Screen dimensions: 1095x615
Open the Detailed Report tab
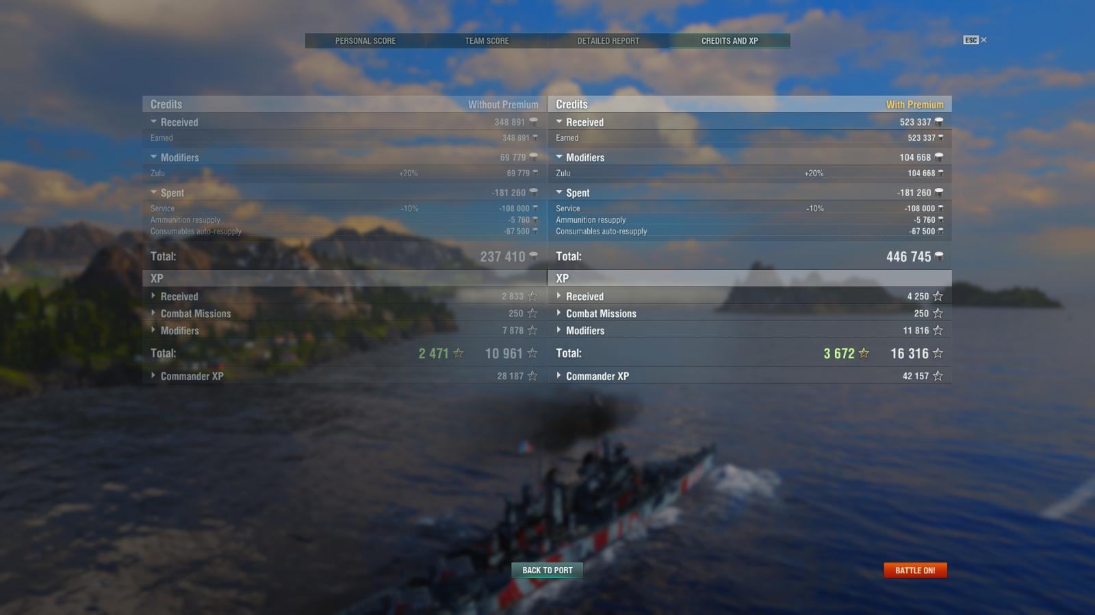[x=608, y=41]
